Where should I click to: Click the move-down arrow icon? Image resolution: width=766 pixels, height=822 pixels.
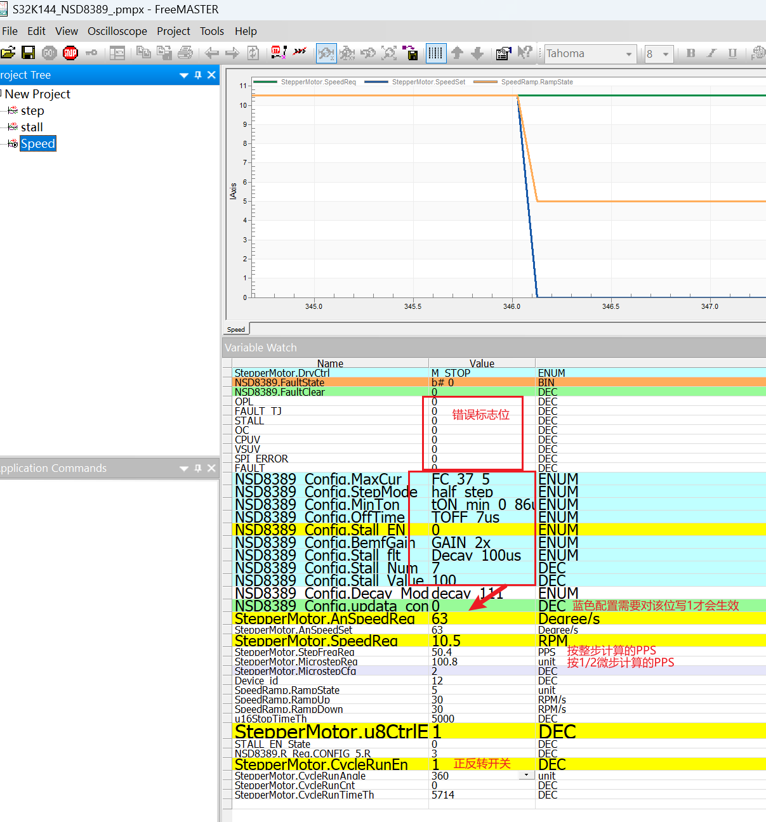(x=478, y=53)
